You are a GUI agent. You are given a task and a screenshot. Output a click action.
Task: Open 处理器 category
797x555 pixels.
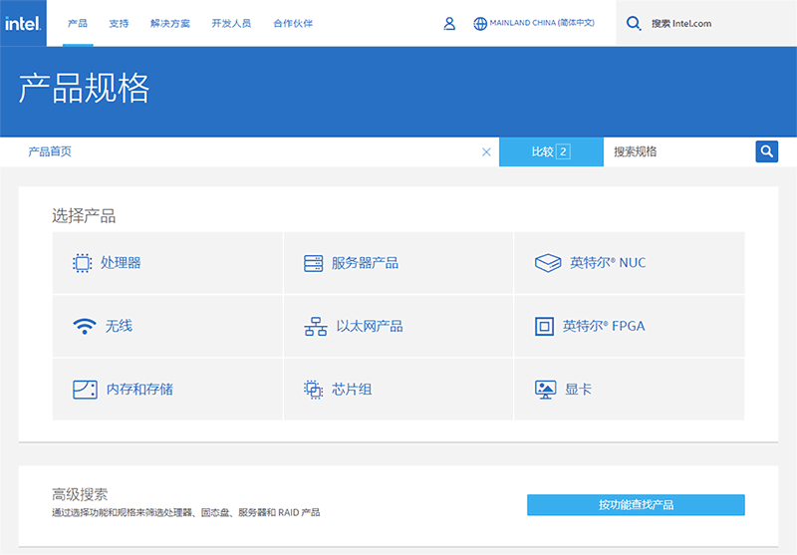tap(167, 263)
